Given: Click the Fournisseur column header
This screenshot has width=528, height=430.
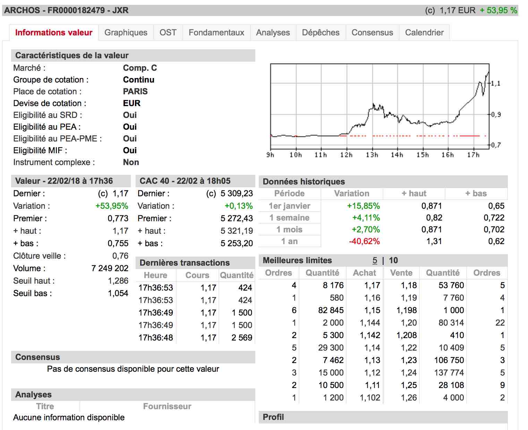Looking at the screenshot, I should (x=167, y=406).
